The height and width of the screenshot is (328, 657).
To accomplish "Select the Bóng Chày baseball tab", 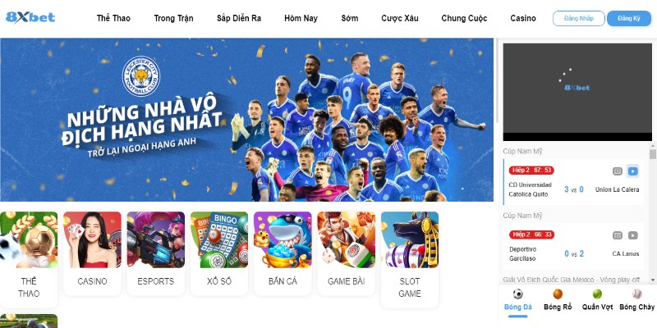I will (637, 300).
